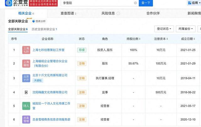The height and width of the screenshot is (127, 201).
Task: Clear the search box with the X icon
Action: [135, 3]
